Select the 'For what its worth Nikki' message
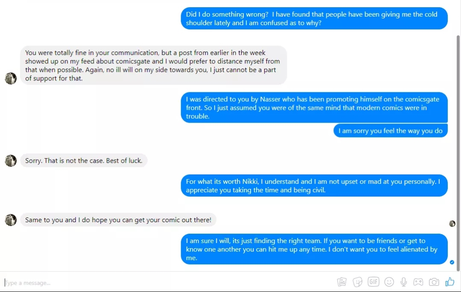 point(314,186)
